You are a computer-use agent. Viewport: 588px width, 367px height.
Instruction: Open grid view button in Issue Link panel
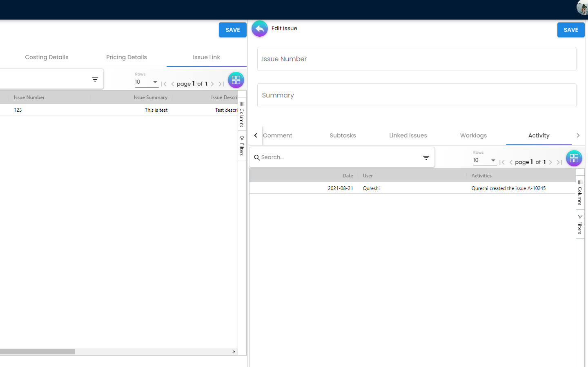[236, 80]
